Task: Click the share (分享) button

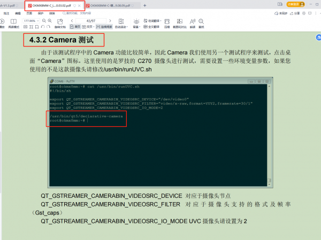Action: pyautogui.click(x=296, y=13)
